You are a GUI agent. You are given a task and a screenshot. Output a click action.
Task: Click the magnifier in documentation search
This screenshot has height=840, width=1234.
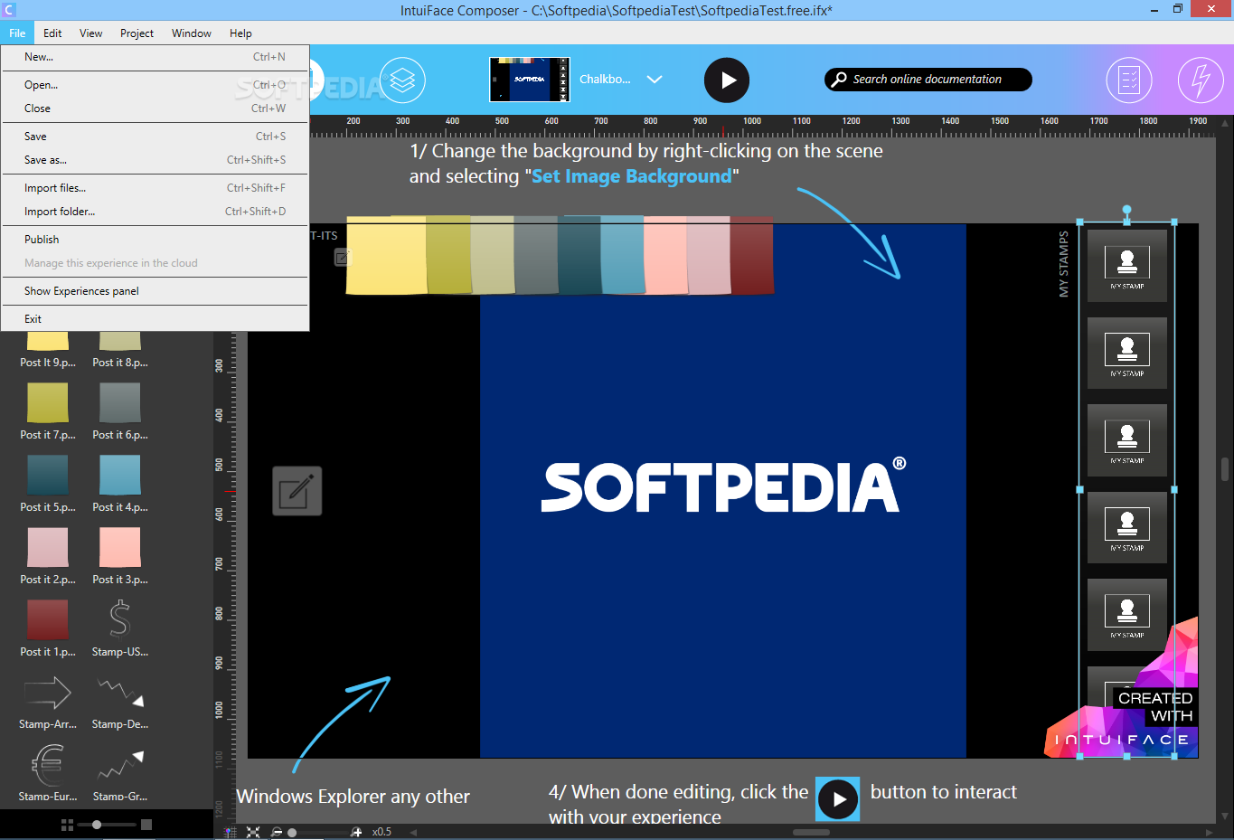[x=840, y=79]
